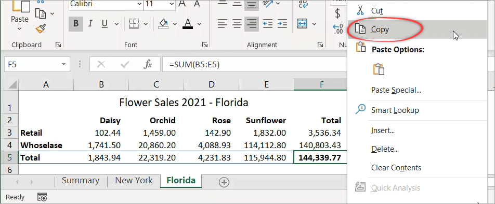495x204 pixels.
Task: Choose Cut from context menu
Action: [416, 11]
